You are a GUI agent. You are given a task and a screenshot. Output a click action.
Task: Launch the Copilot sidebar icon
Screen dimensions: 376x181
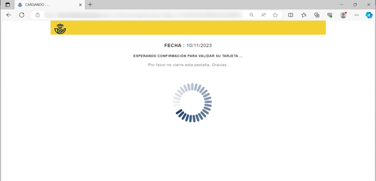(x=369, y=15)
